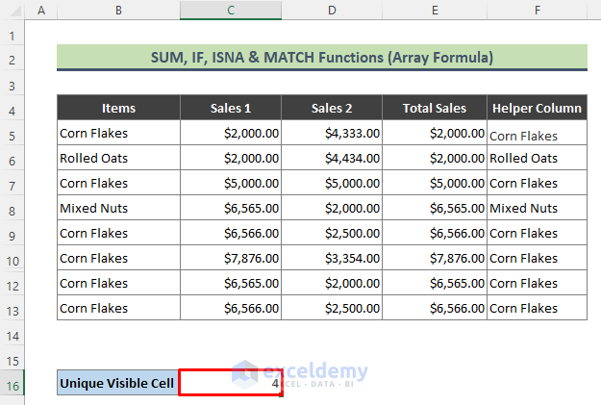This screenshot has width=601, height=405.
Task: Click the Unique Visible Cell label
Action: 117,383
